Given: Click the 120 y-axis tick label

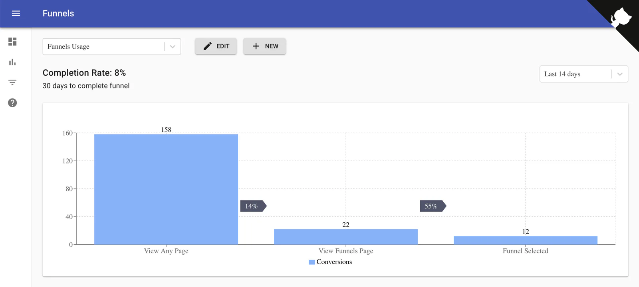Looking at the screenshot, I should (x=67, y=161).
